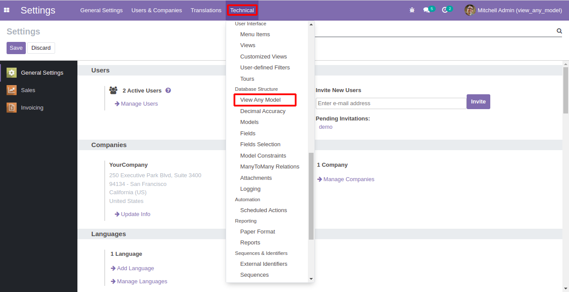Expand the Translations menu
Viewport: 569px width, 292px height.
point(206,10)
